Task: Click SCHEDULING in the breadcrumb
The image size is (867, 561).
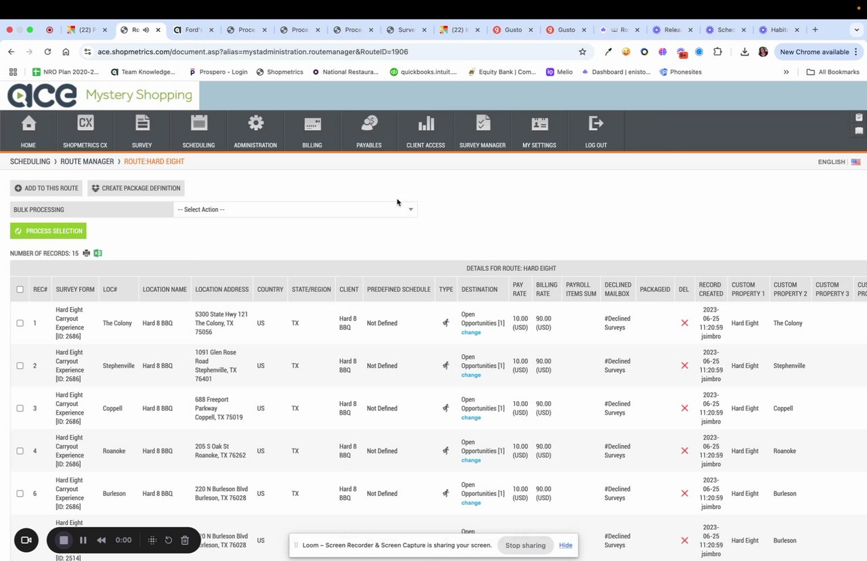Action: coord(30,162)
